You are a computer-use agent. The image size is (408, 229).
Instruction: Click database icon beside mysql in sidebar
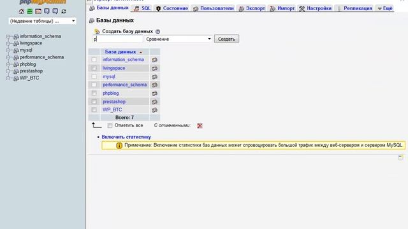tap(16, 51)
